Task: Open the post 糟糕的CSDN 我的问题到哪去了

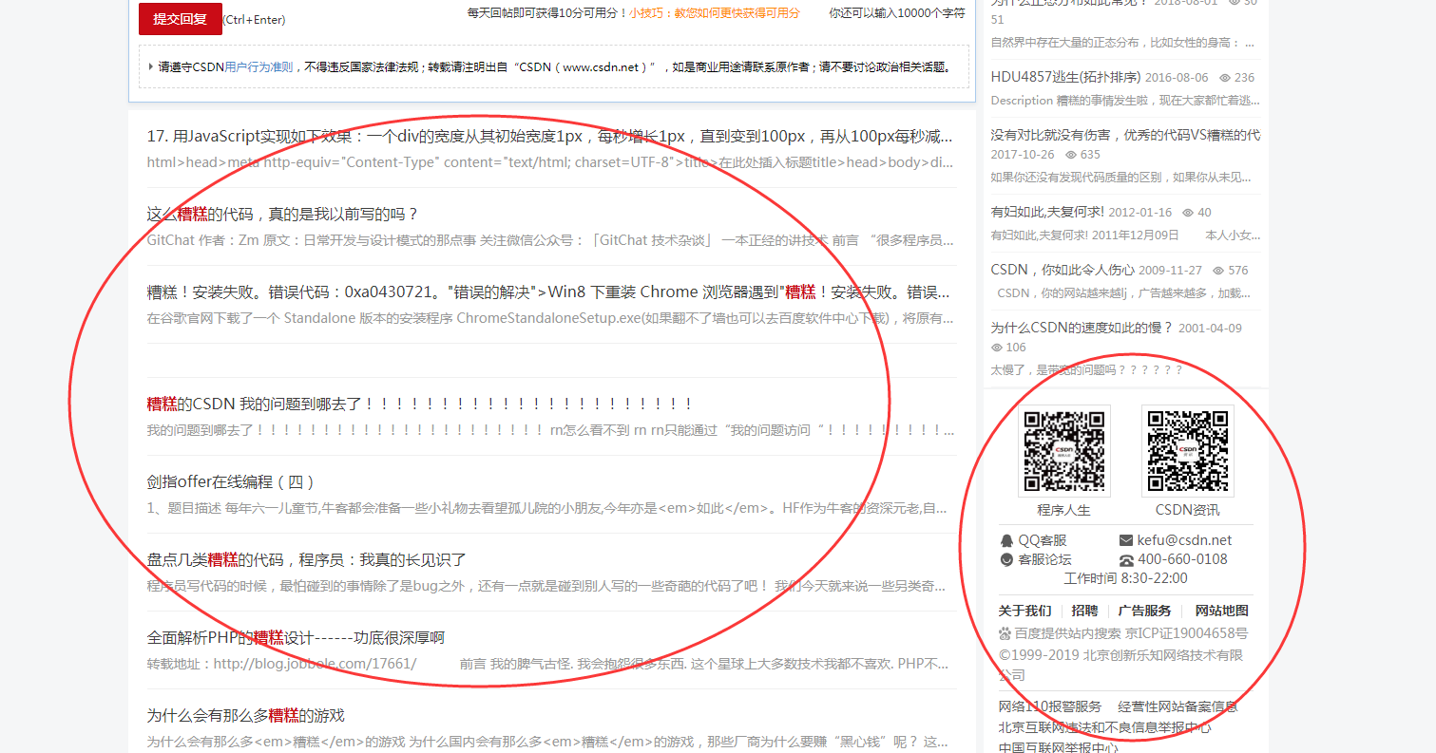Action: (x=420, y=404)
